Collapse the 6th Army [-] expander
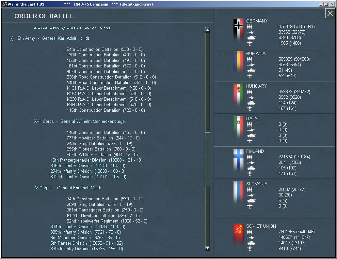Viewport: 337px width, 259px height. coord(11,38)
